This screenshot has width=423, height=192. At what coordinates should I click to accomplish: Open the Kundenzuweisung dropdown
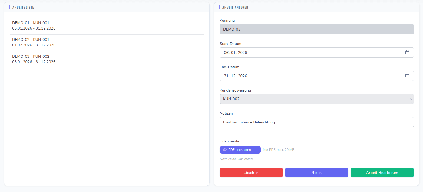point(316,99)
